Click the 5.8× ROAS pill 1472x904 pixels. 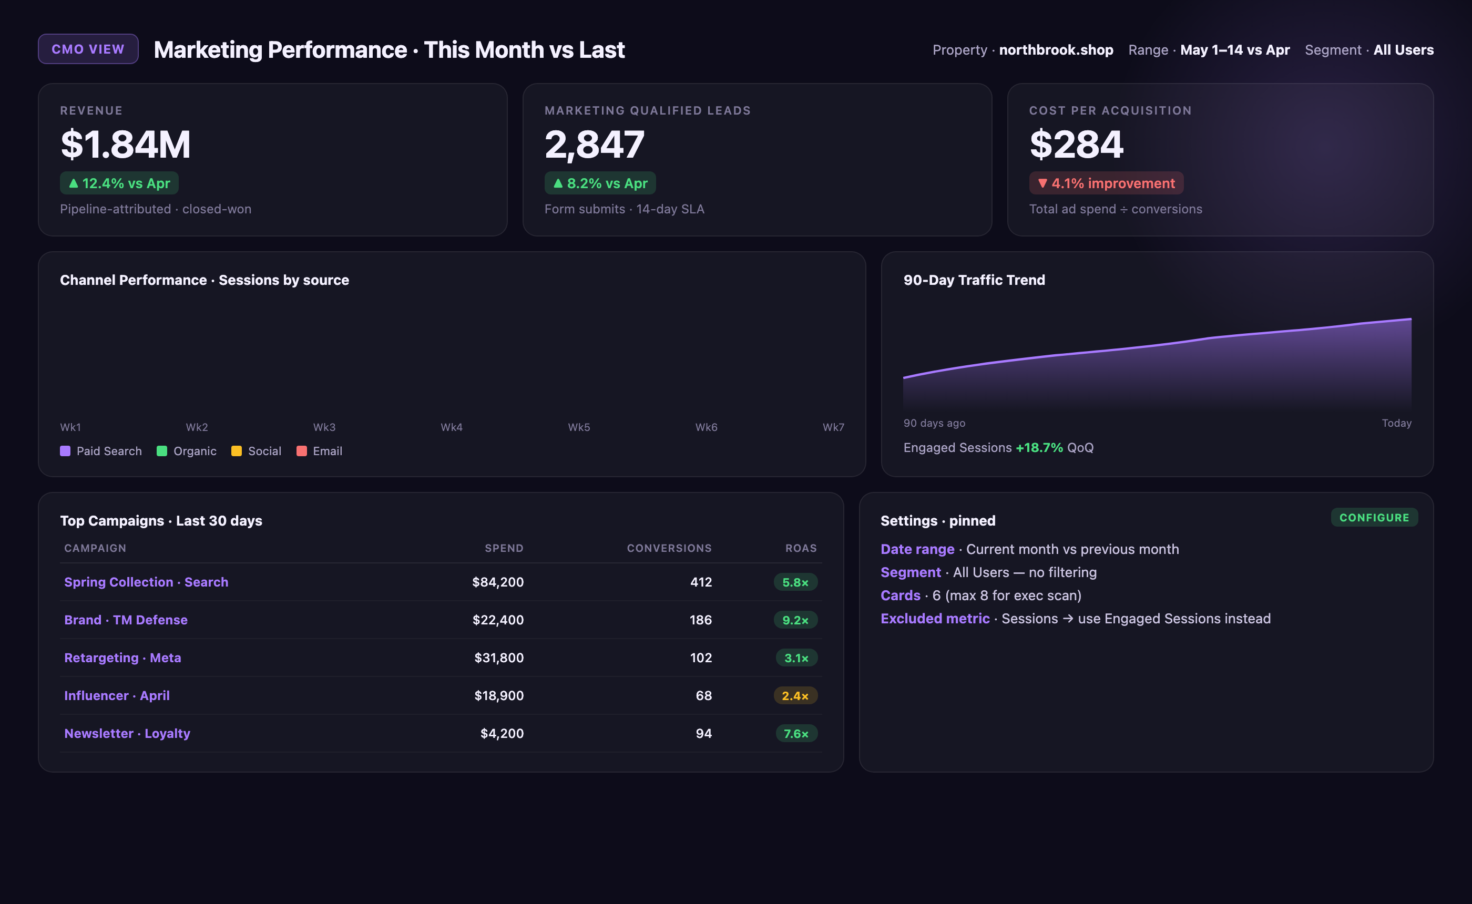tap(795, 582)
